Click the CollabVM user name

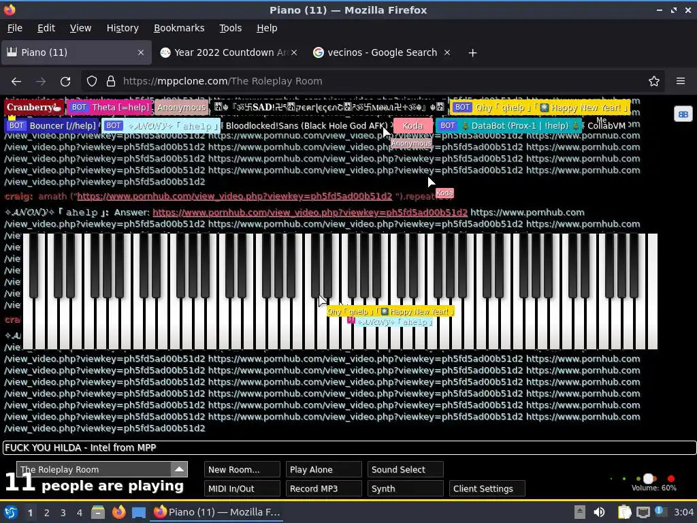tap(606, 126)
